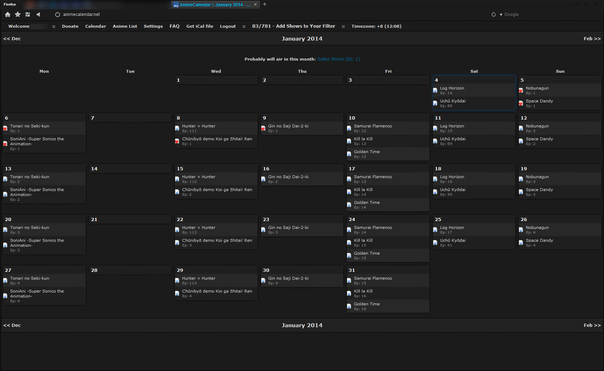Select the day 14 header cell
This screenshot has height=371, width=604.
(130, 168)
